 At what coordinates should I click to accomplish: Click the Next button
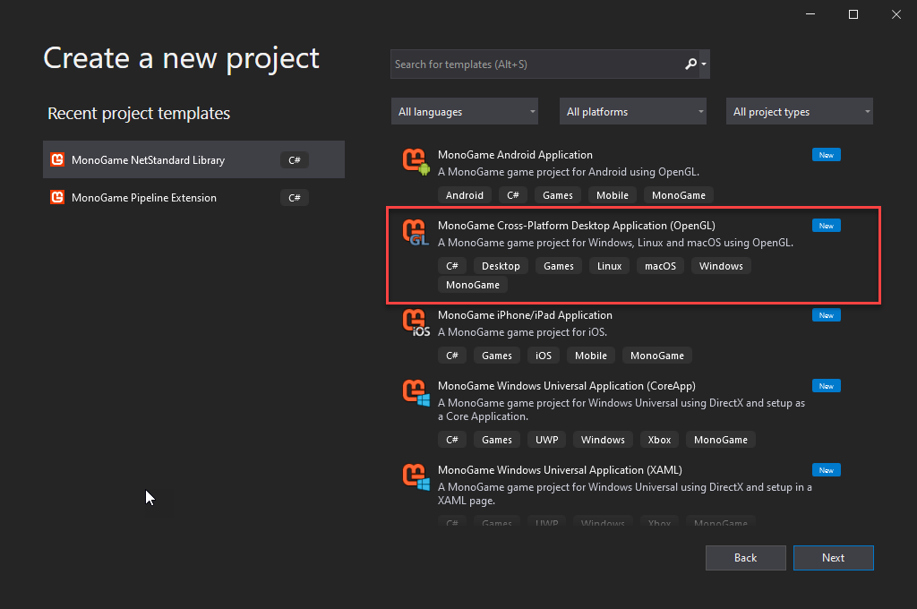point(833,558)
